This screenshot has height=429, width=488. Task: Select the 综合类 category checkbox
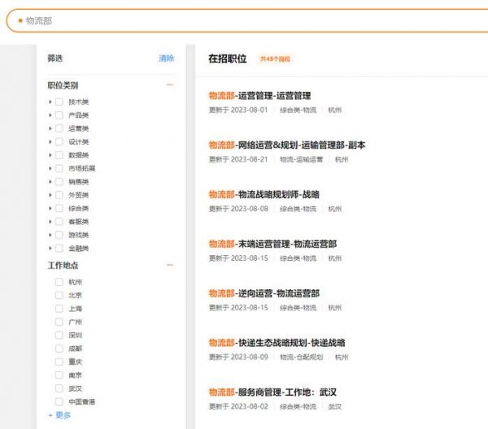59,209
